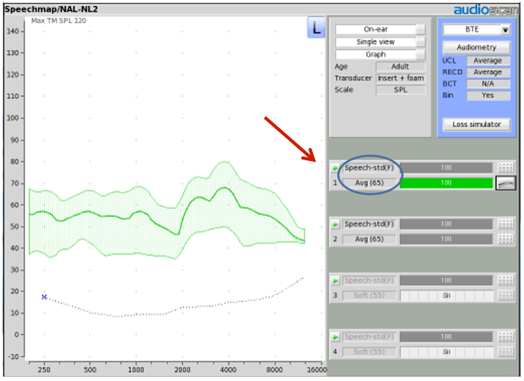The height and width of the screenshot is (381, 524).
Task: Click Test 3 SII bar
Action: (x=446, y=295)
